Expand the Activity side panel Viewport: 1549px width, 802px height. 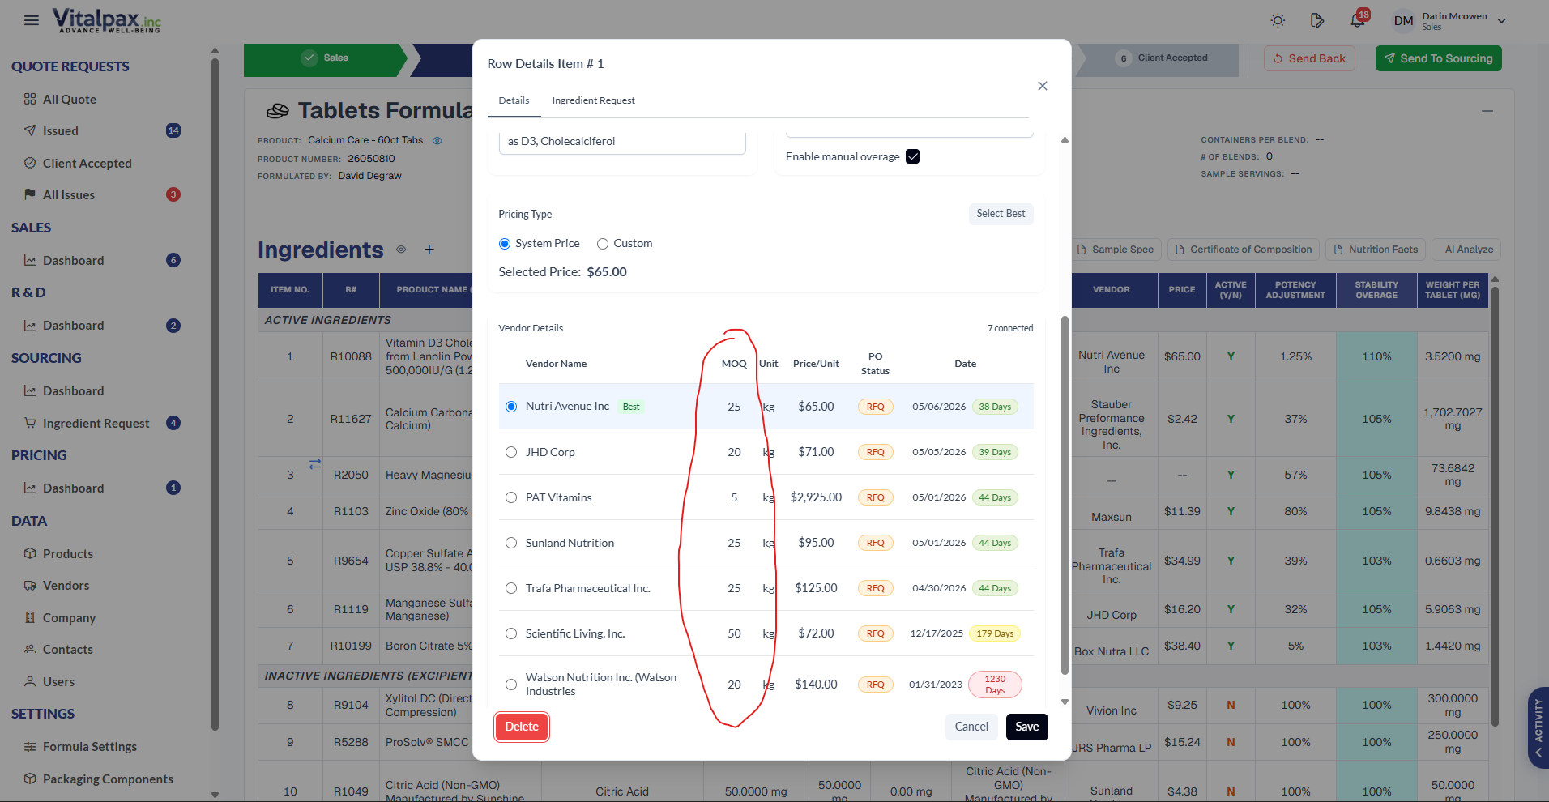pos(1538,727)
